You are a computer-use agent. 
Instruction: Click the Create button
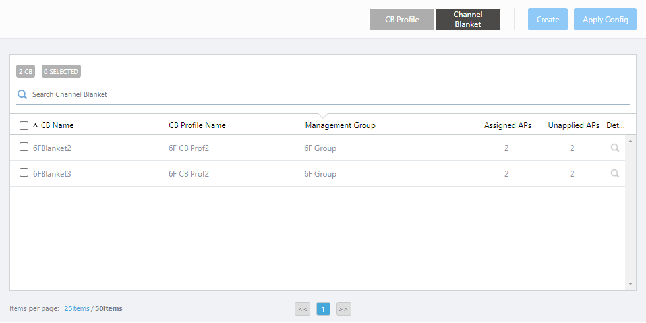548,20
